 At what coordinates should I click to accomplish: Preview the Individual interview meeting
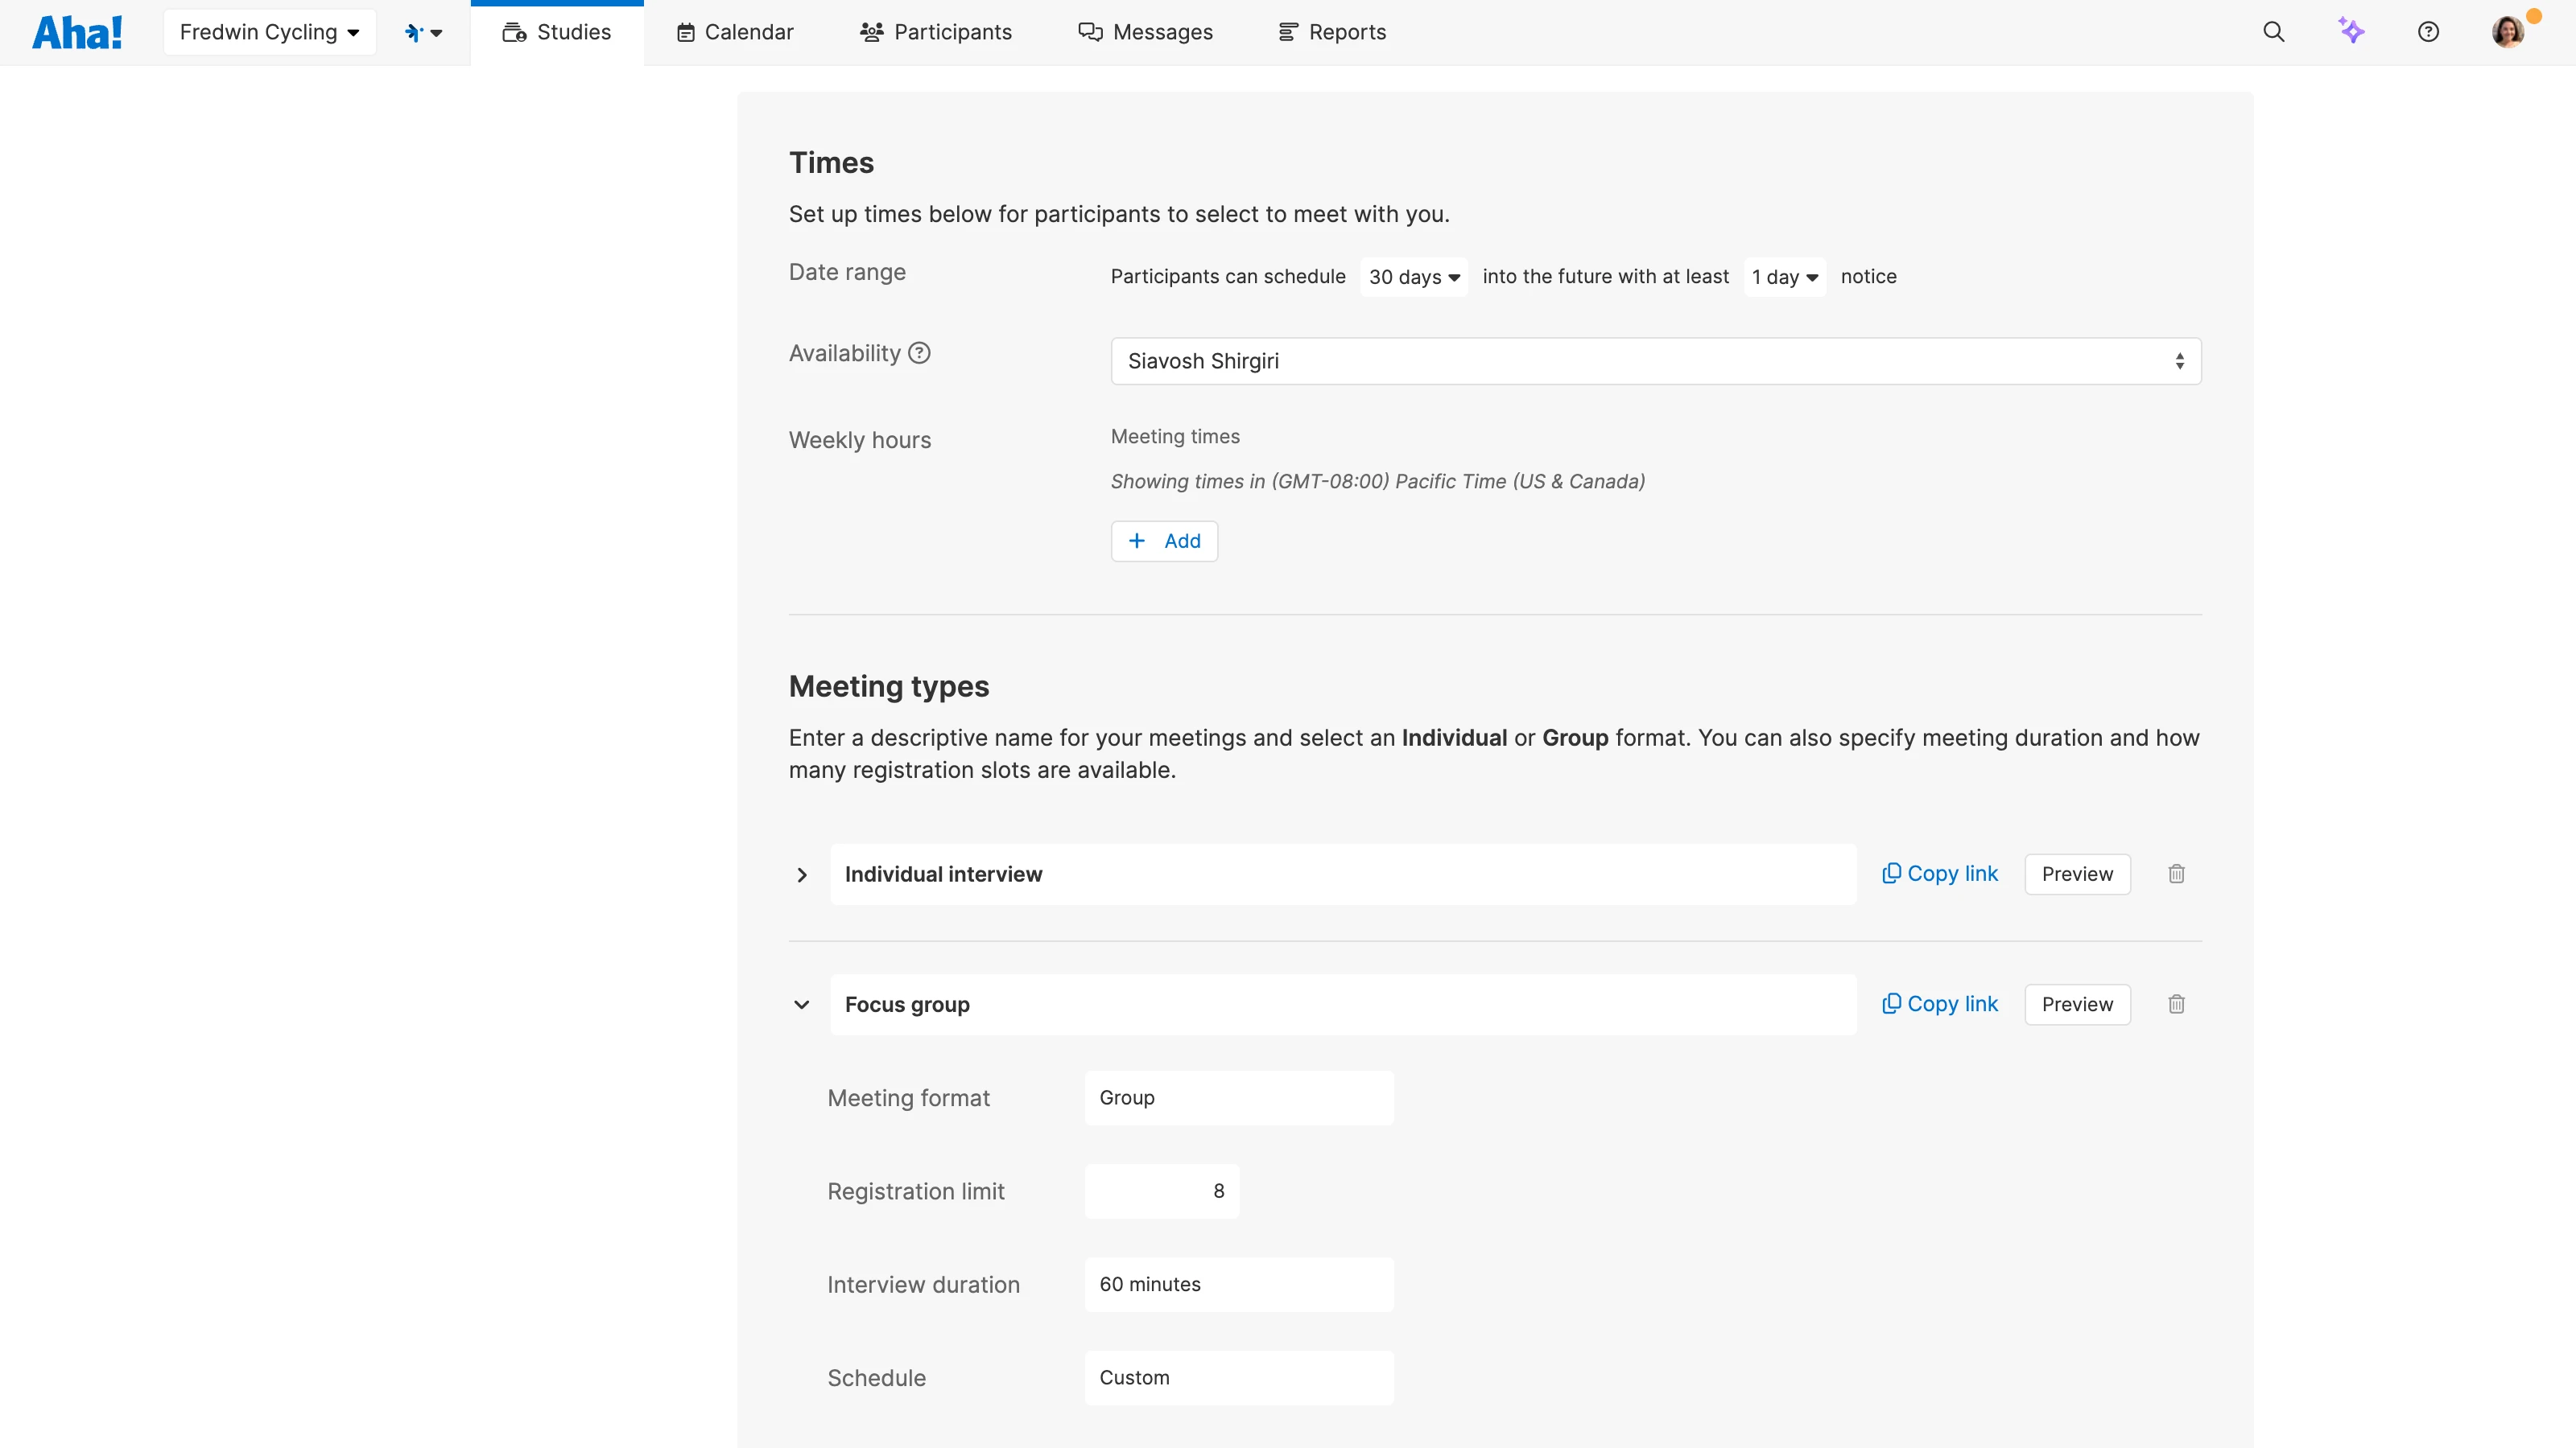tap(2077, 874)
